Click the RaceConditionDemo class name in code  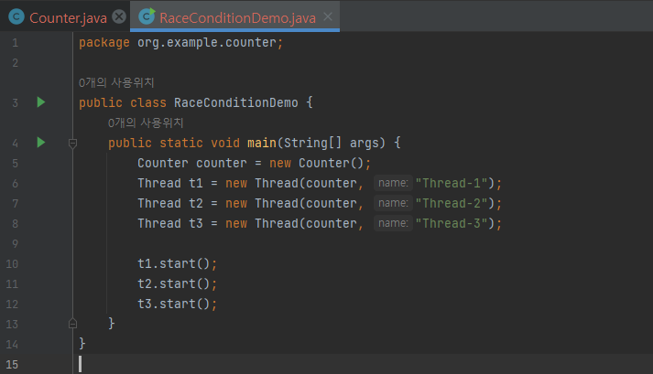coord(235,102)
